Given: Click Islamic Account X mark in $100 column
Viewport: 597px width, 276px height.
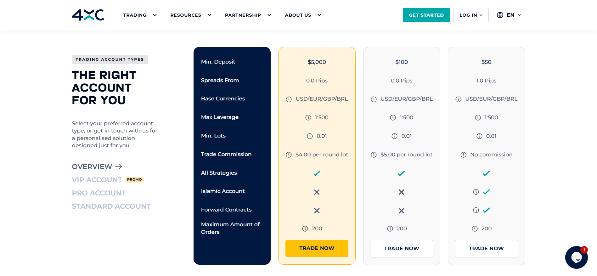Looking at the screenshot, I should [x=401, y=192].
